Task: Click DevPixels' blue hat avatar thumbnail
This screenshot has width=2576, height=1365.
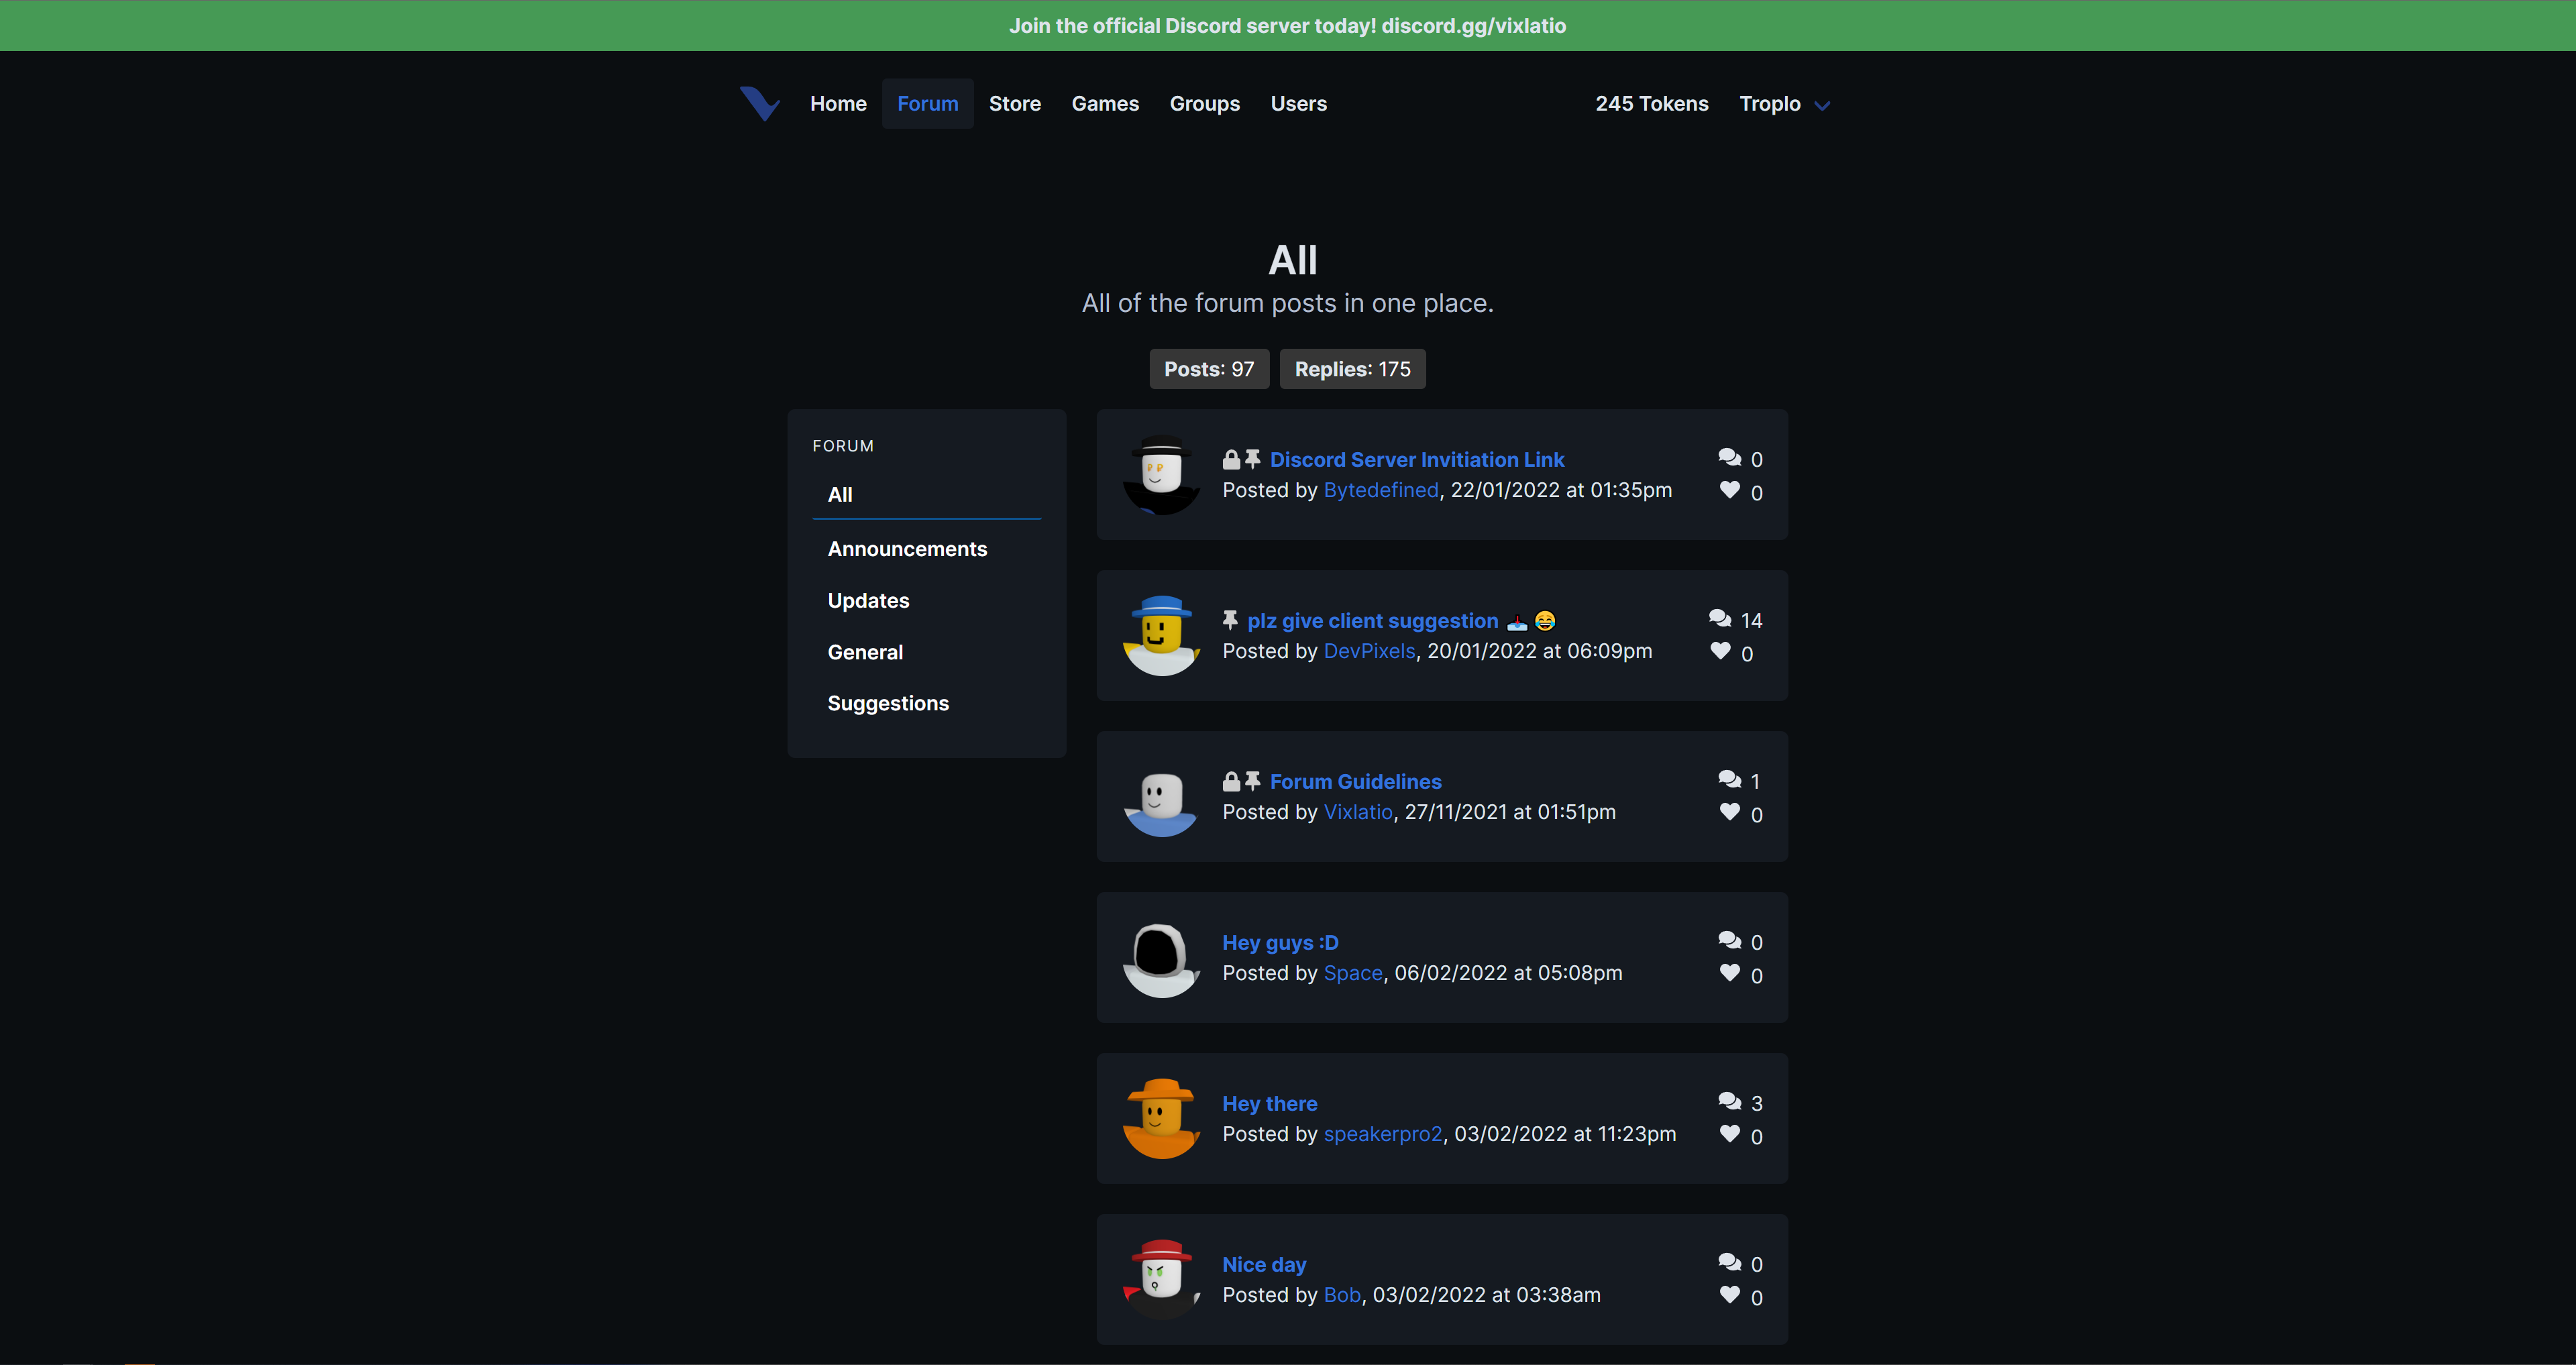Action: click(x=1161, y=636)
